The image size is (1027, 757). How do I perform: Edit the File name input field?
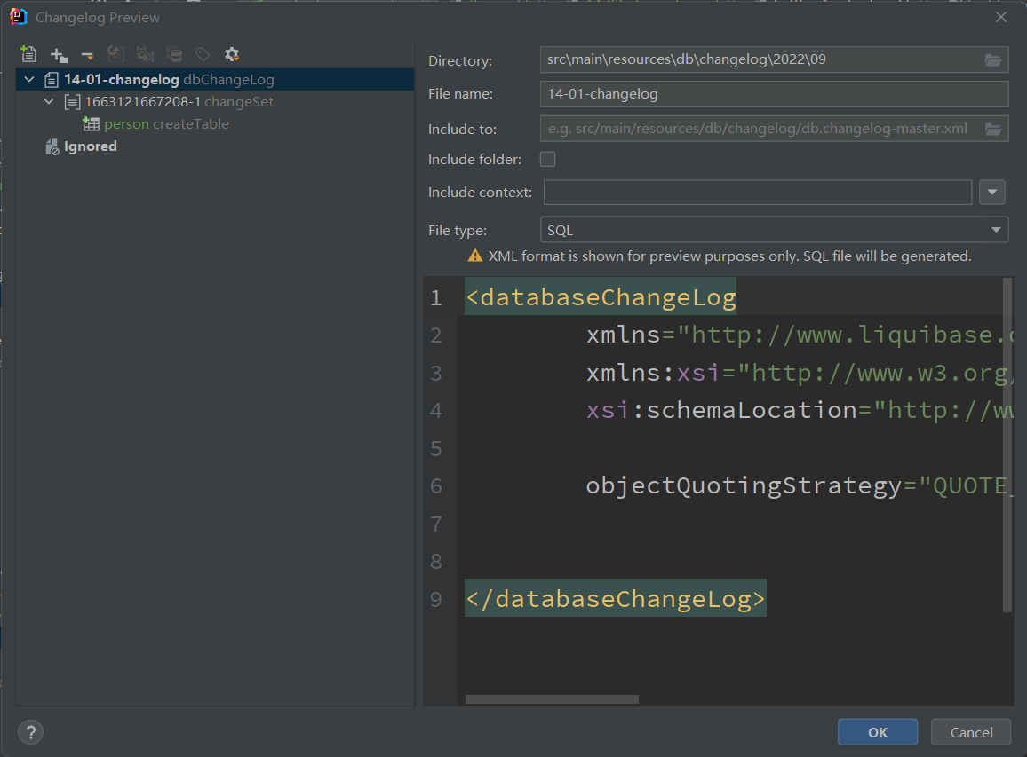click(x=773, y=94)
